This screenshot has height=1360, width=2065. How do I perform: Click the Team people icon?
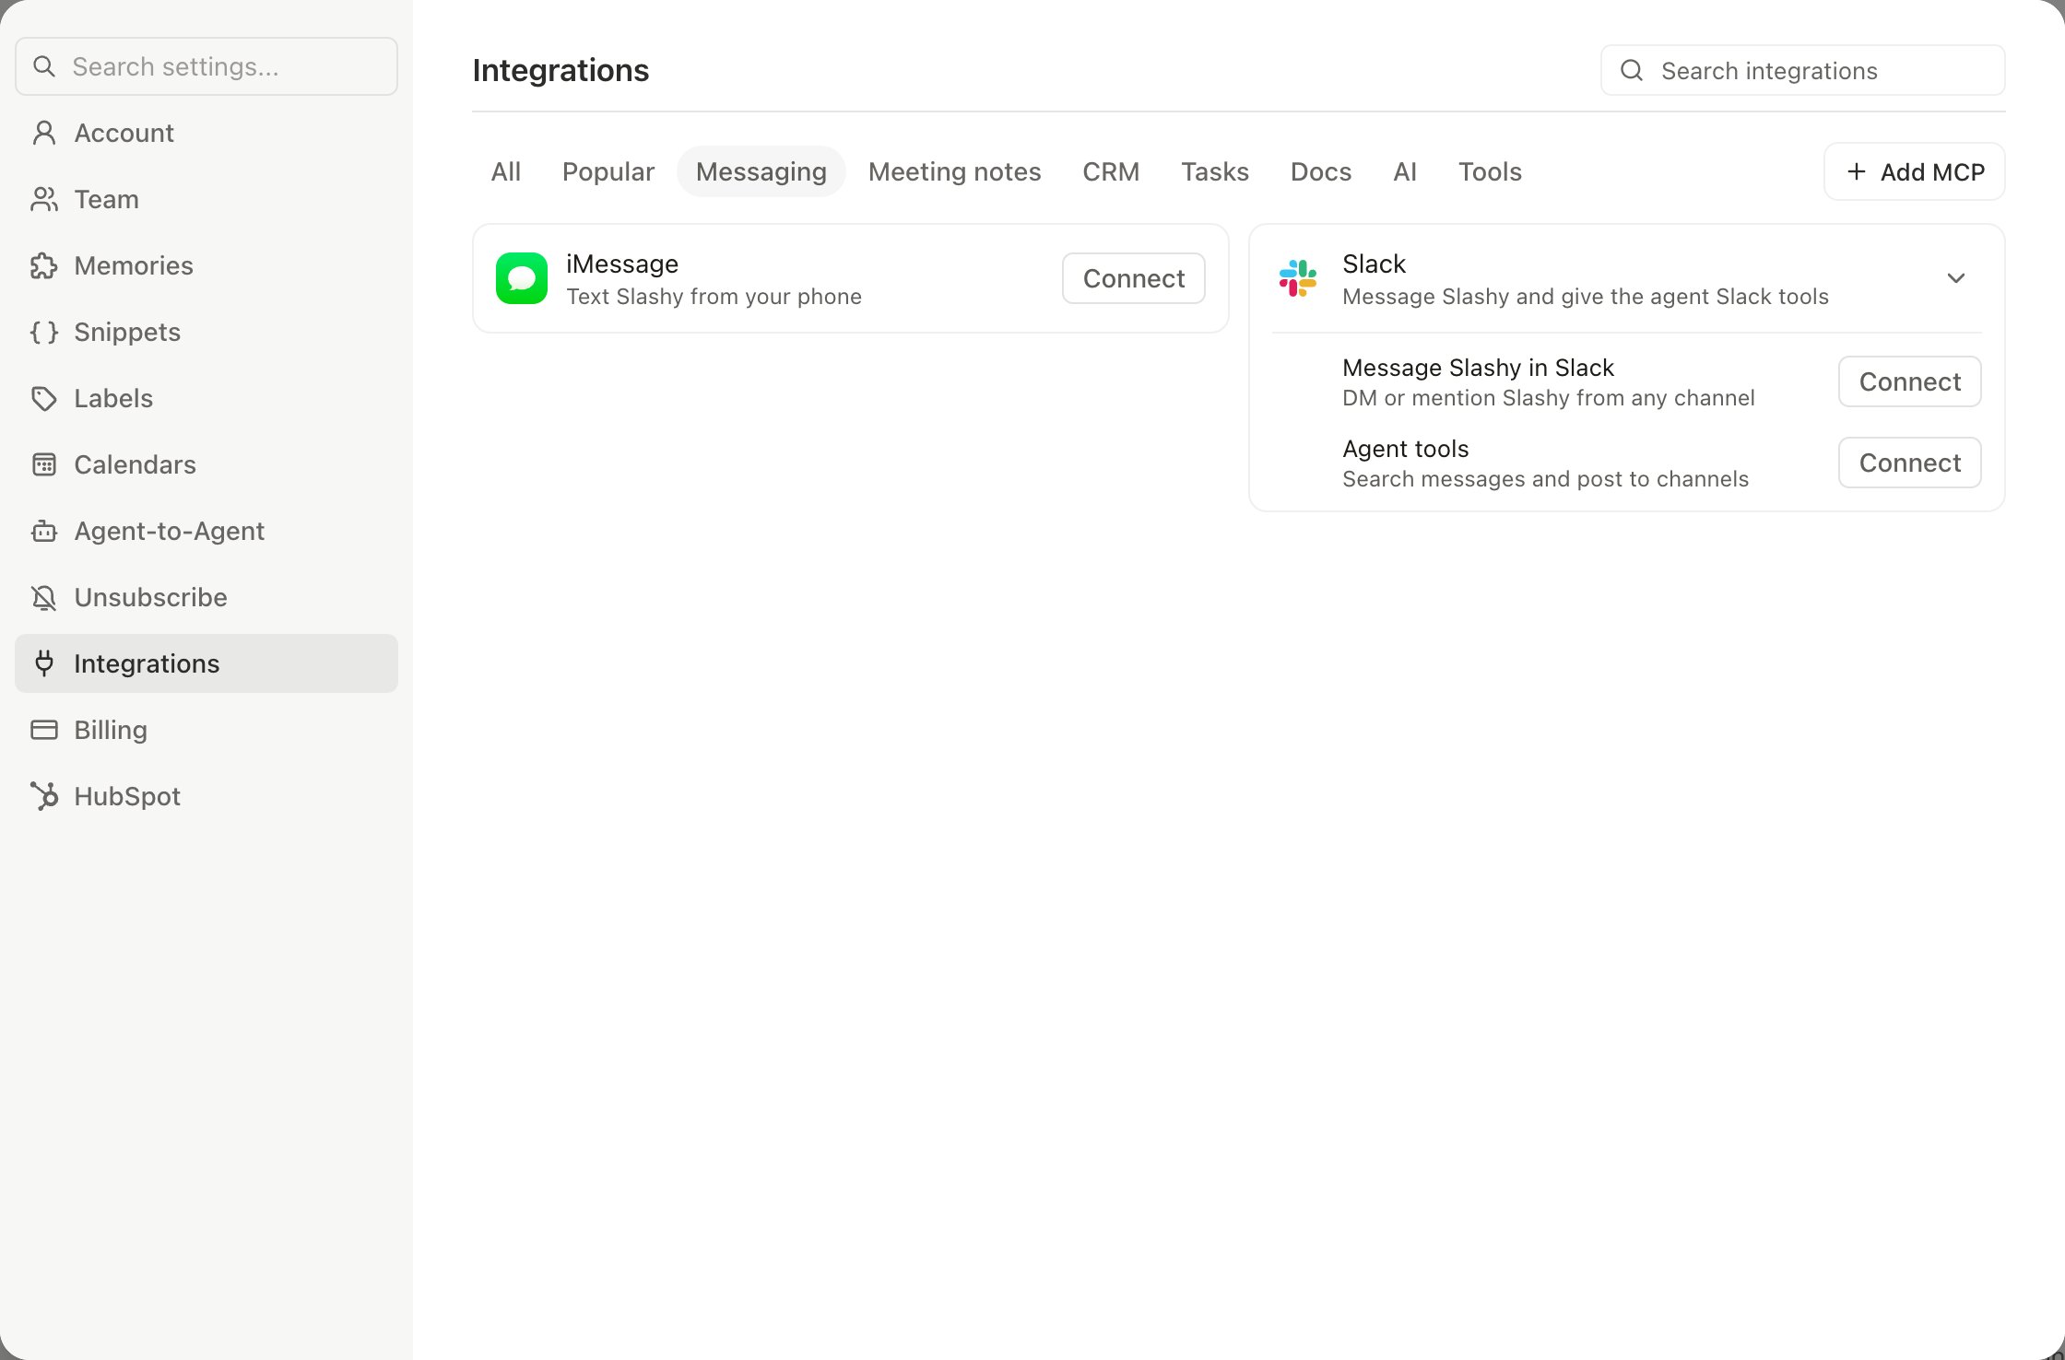(44, 199)
